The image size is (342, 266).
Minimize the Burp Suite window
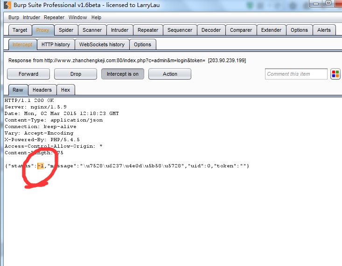coord(316,4)
